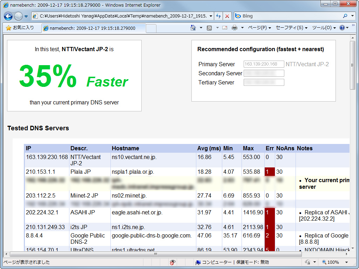
Task: Show more toolbar commands chevron
Action: click(x=353, y=25)
